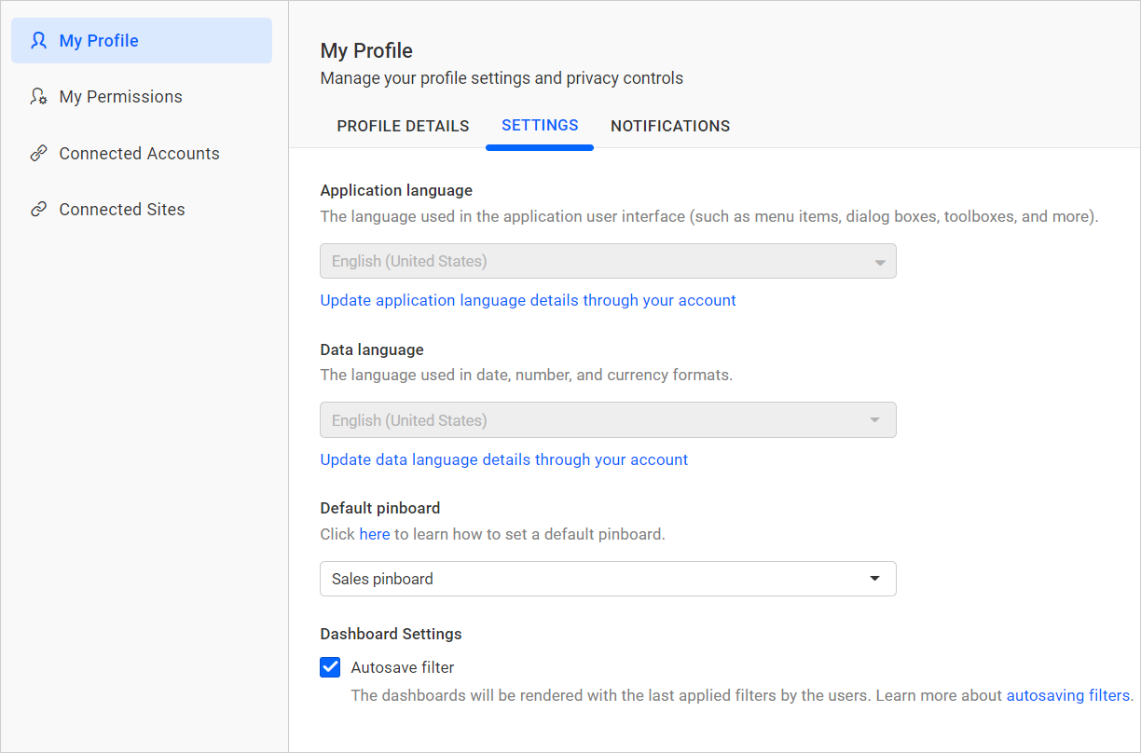1141x753 pixels.
Task: Open the Data language dropdown arrow
Action: tap(879, 420)
